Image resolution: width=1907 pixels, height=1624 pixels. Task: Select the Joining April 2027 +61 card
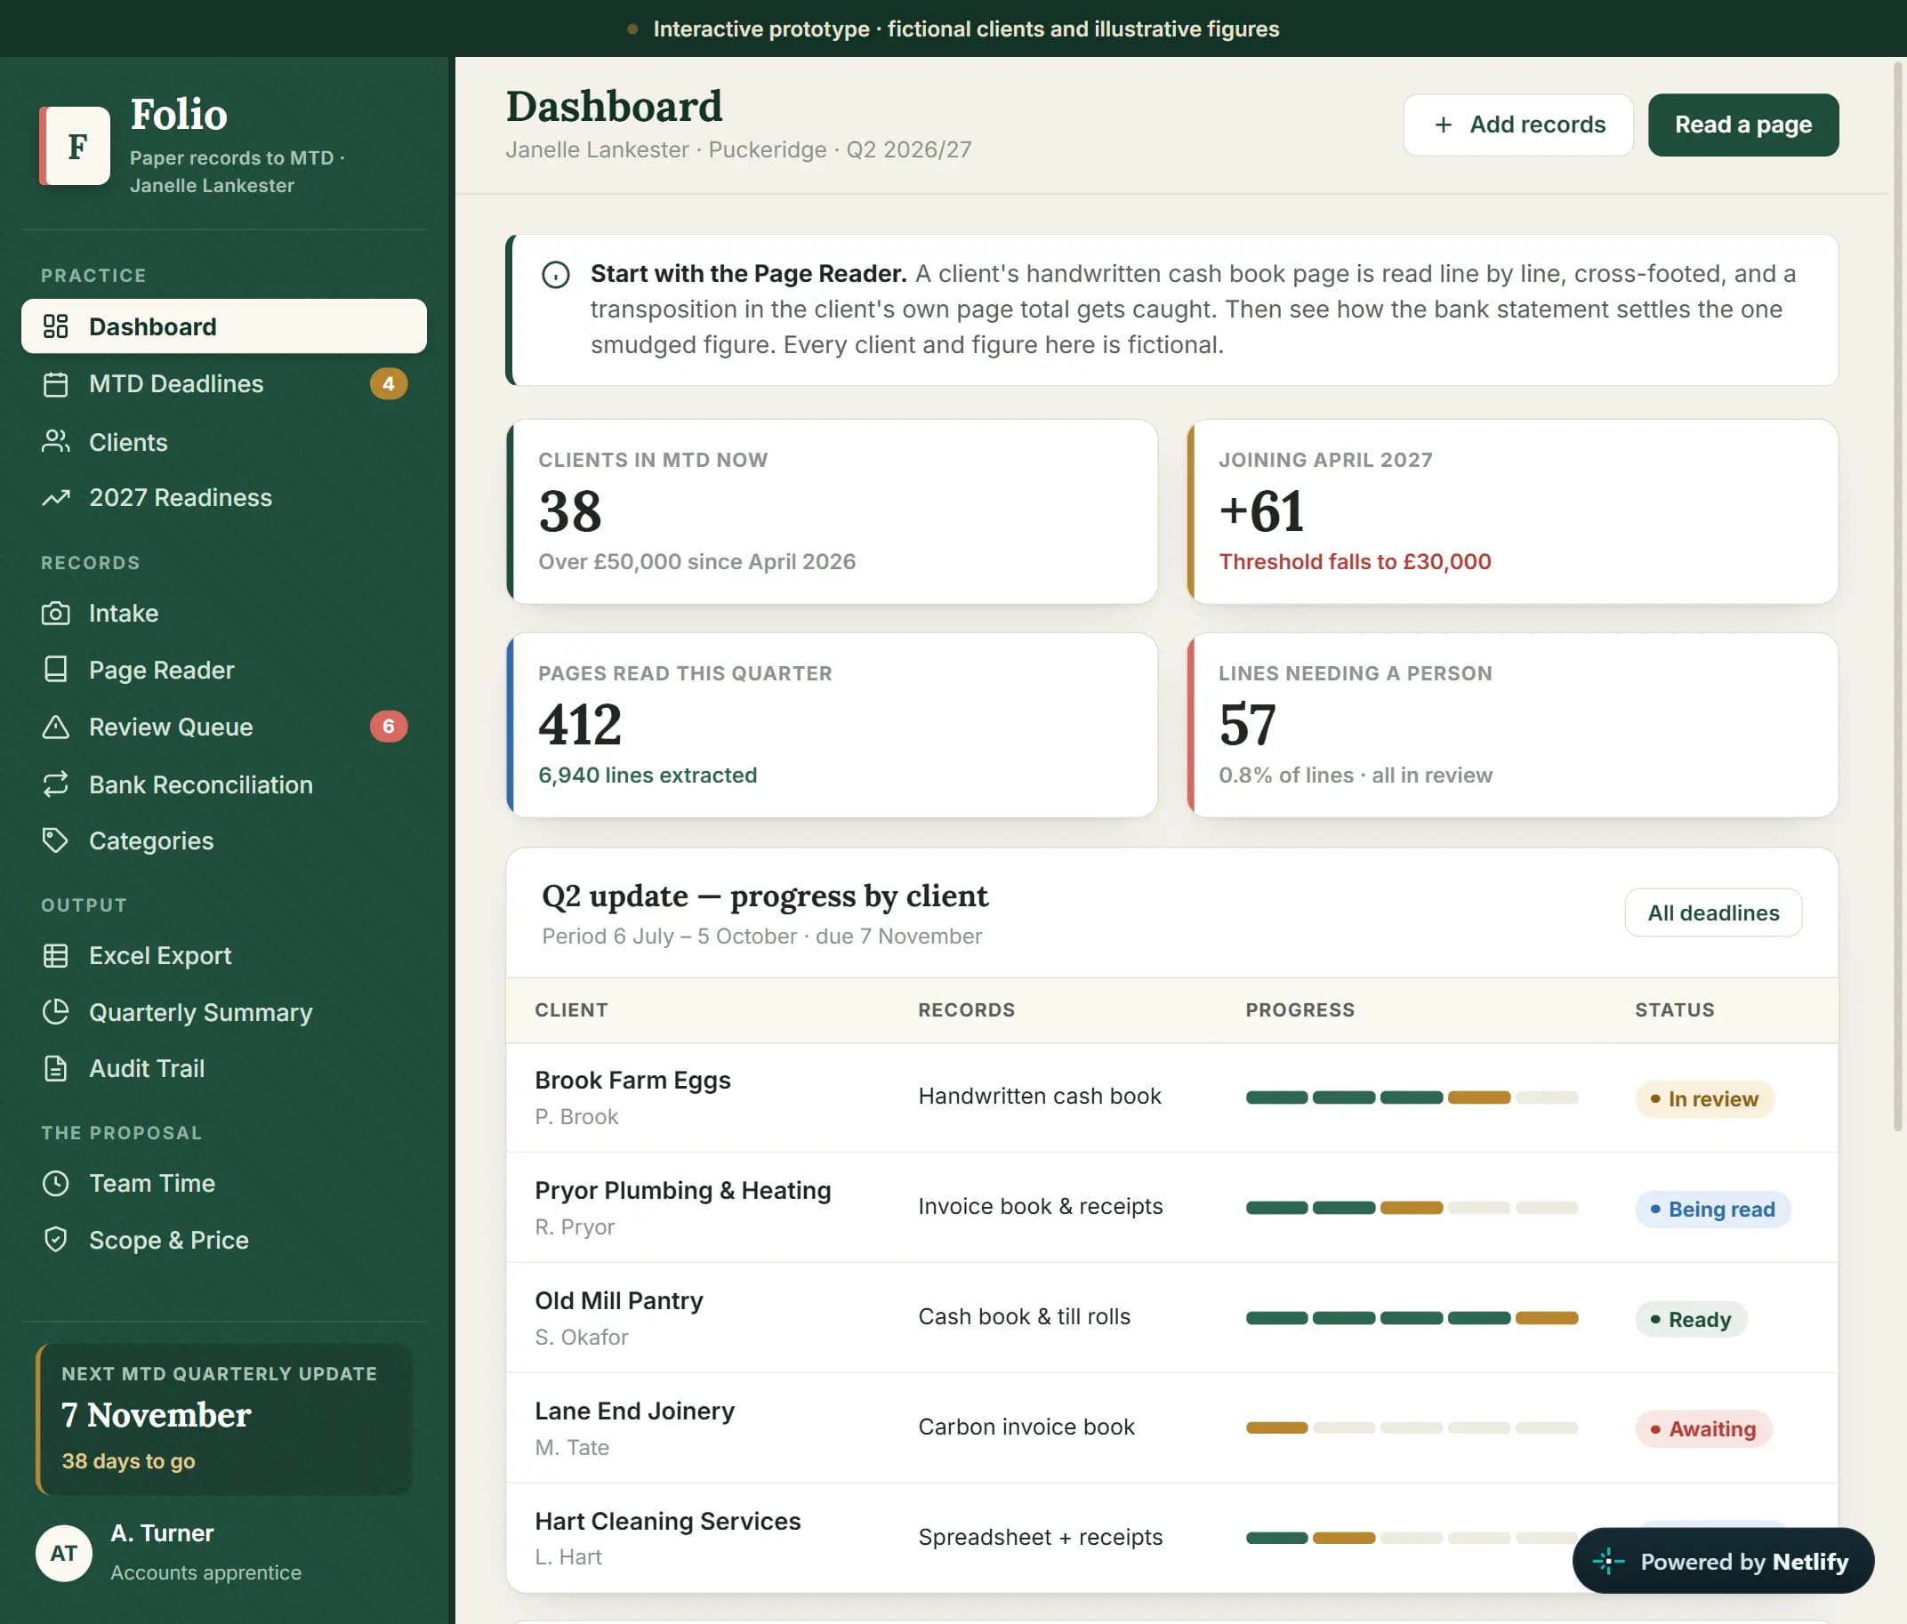[x=1512, y=512]
